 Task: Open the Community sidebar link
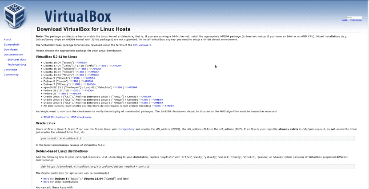point(11,75)
